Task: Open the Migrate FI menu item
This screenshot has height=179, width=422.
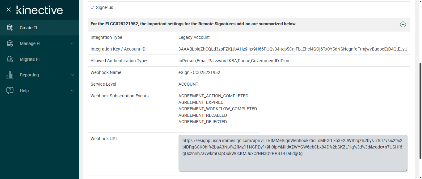Action: (x=30, y=59)
